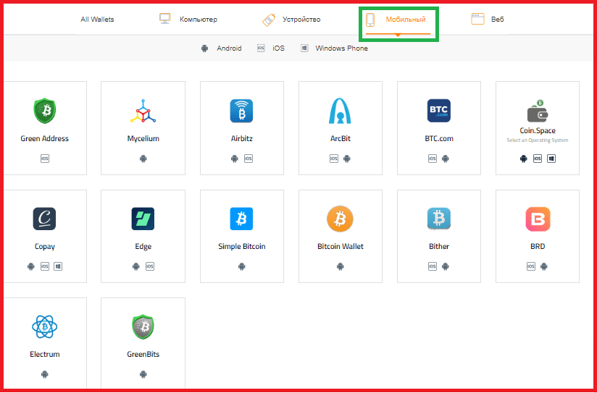This screenshot has width=597, height=393.
Task: Pick Android icon under BTC.com
Action: (x=446, y=159)
